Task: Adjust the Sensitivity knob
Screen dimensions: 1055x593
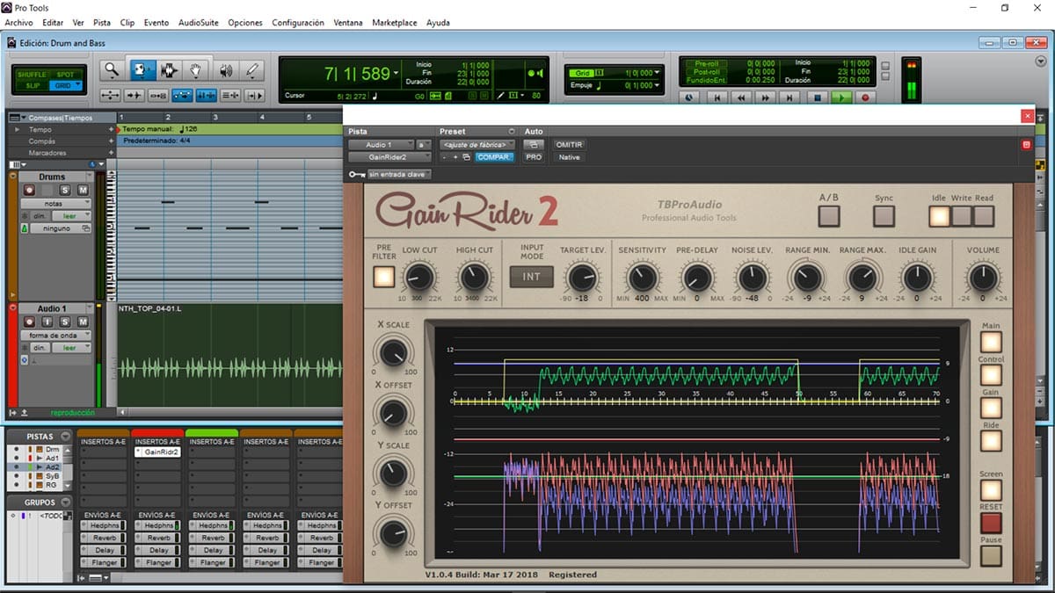Action: [642, 278]
